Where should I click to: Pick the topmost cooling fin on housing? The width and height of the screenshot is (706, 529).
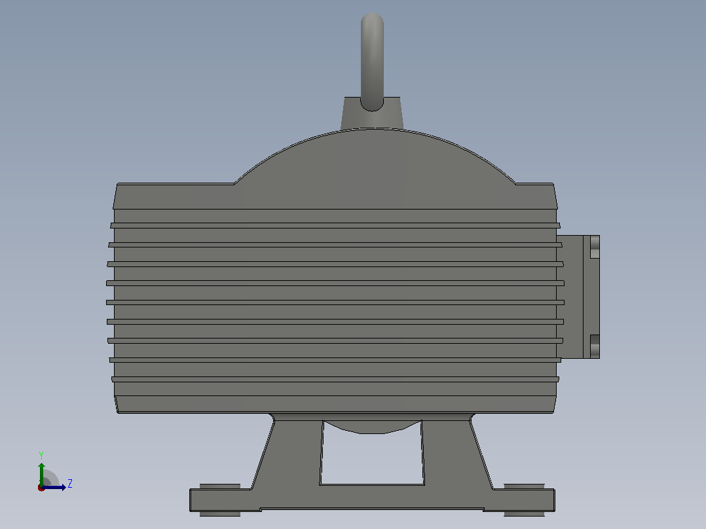[335, 225]
